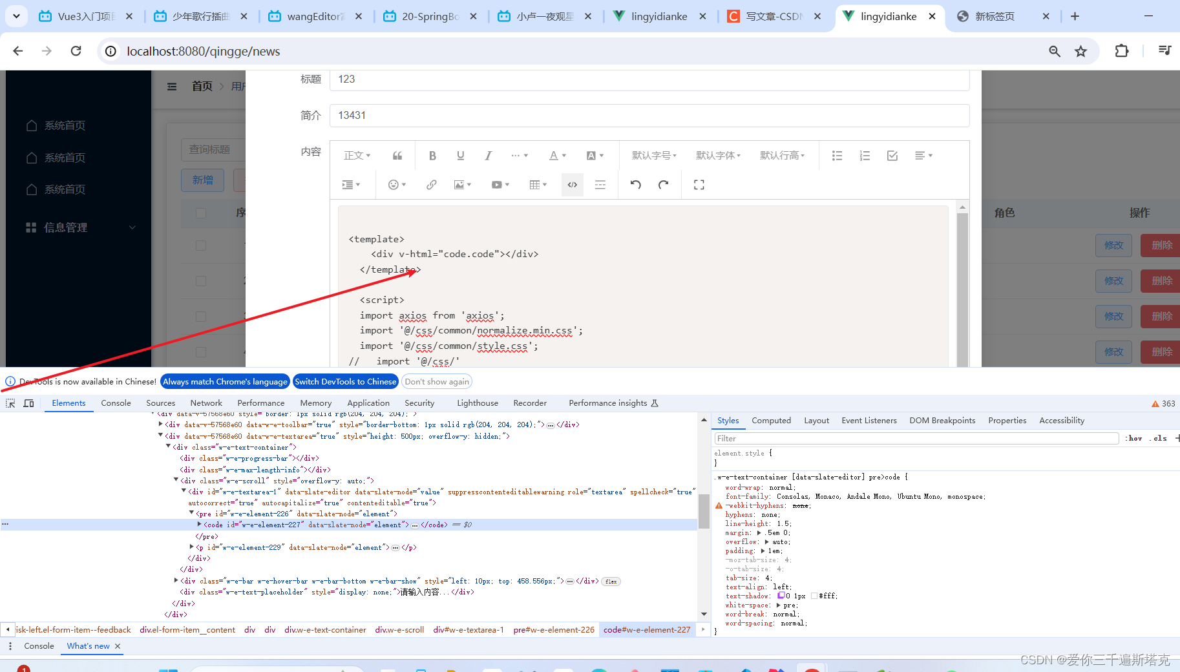Insert a blockquote in the editor
This screenshot has width=1180, height=672.
(x=397, y=155)
